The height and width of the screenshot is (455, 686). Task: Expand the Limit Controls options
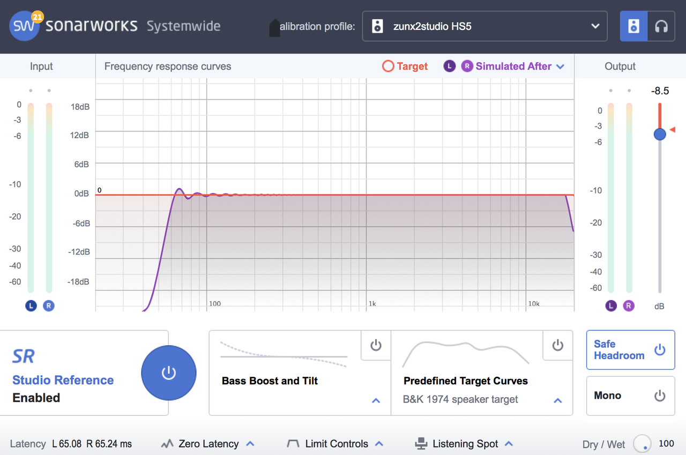379,444
